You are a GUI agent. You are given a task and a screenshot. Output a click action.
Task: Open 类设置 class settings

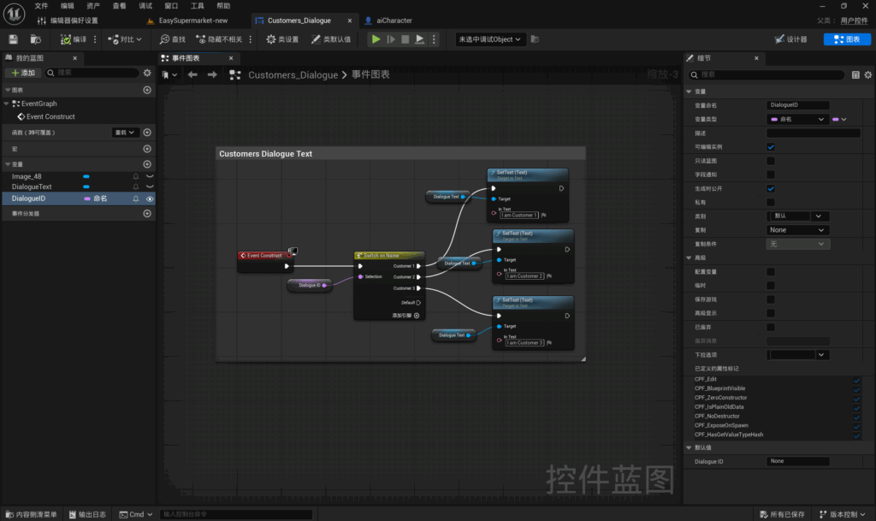click(x=282, y=39)
